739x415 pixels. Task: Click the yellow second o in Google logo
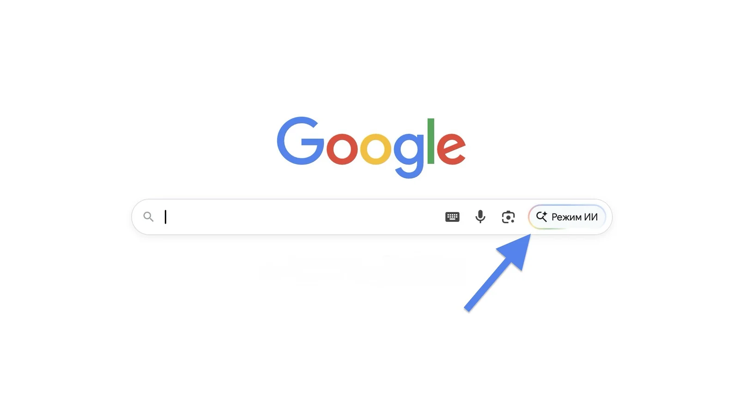click(376, 148)
